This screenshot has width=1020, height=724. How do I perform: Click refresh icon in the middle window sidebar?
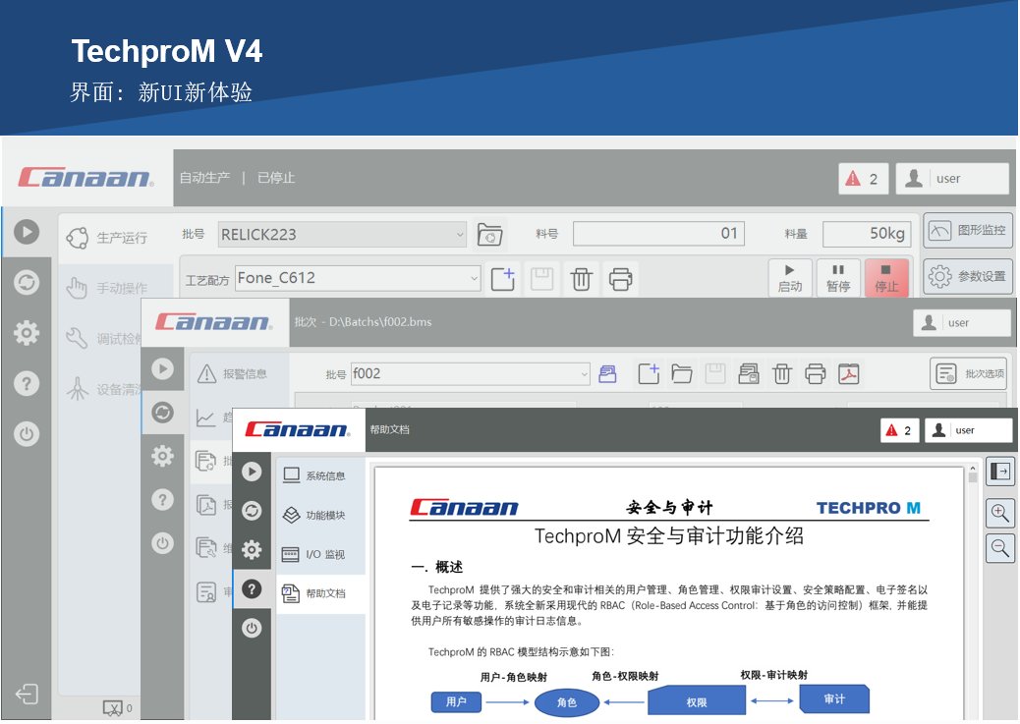[162, 413]
